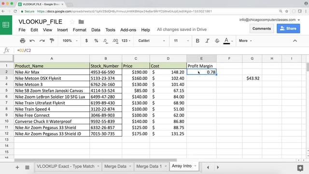
Task: Add a new sheet
Action: click(17, 168)
